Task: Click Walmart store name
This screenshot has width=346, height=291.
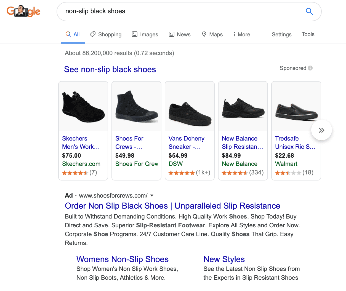Action: tap(286, 164)
